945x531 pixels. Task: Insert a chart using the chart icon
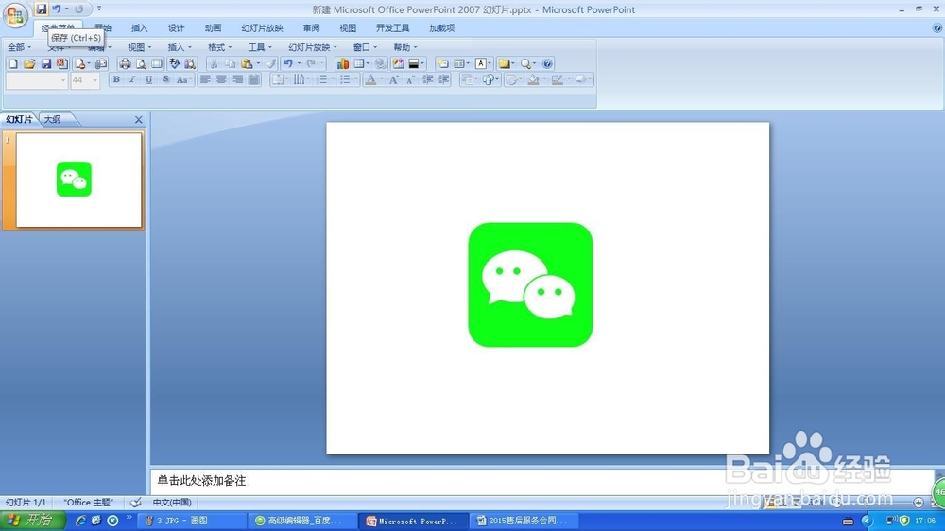(342, 63)
